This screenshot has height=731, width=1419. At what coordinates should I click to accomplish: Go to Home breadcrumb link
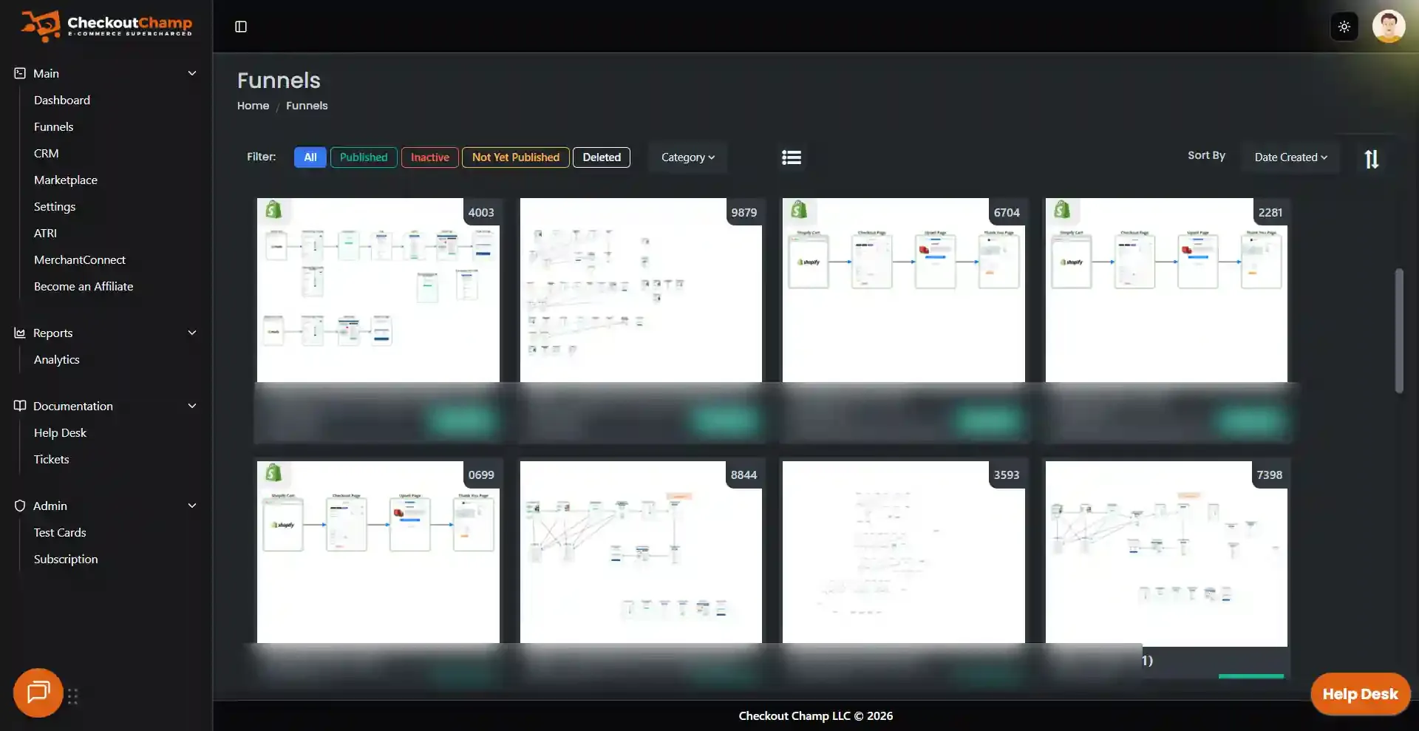click(x=253, y=106)
